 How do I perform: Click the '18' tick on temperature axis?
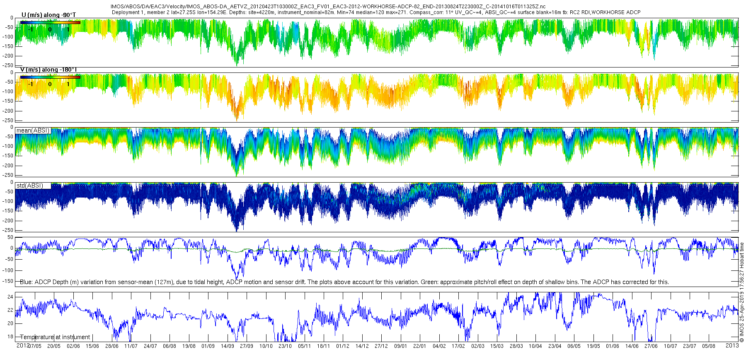(11, 337)
